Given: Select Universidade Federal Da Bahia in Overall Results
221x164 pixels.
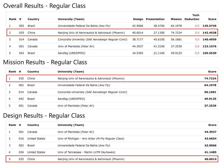Looking at the screenshot, I should (x=84, y=26).
